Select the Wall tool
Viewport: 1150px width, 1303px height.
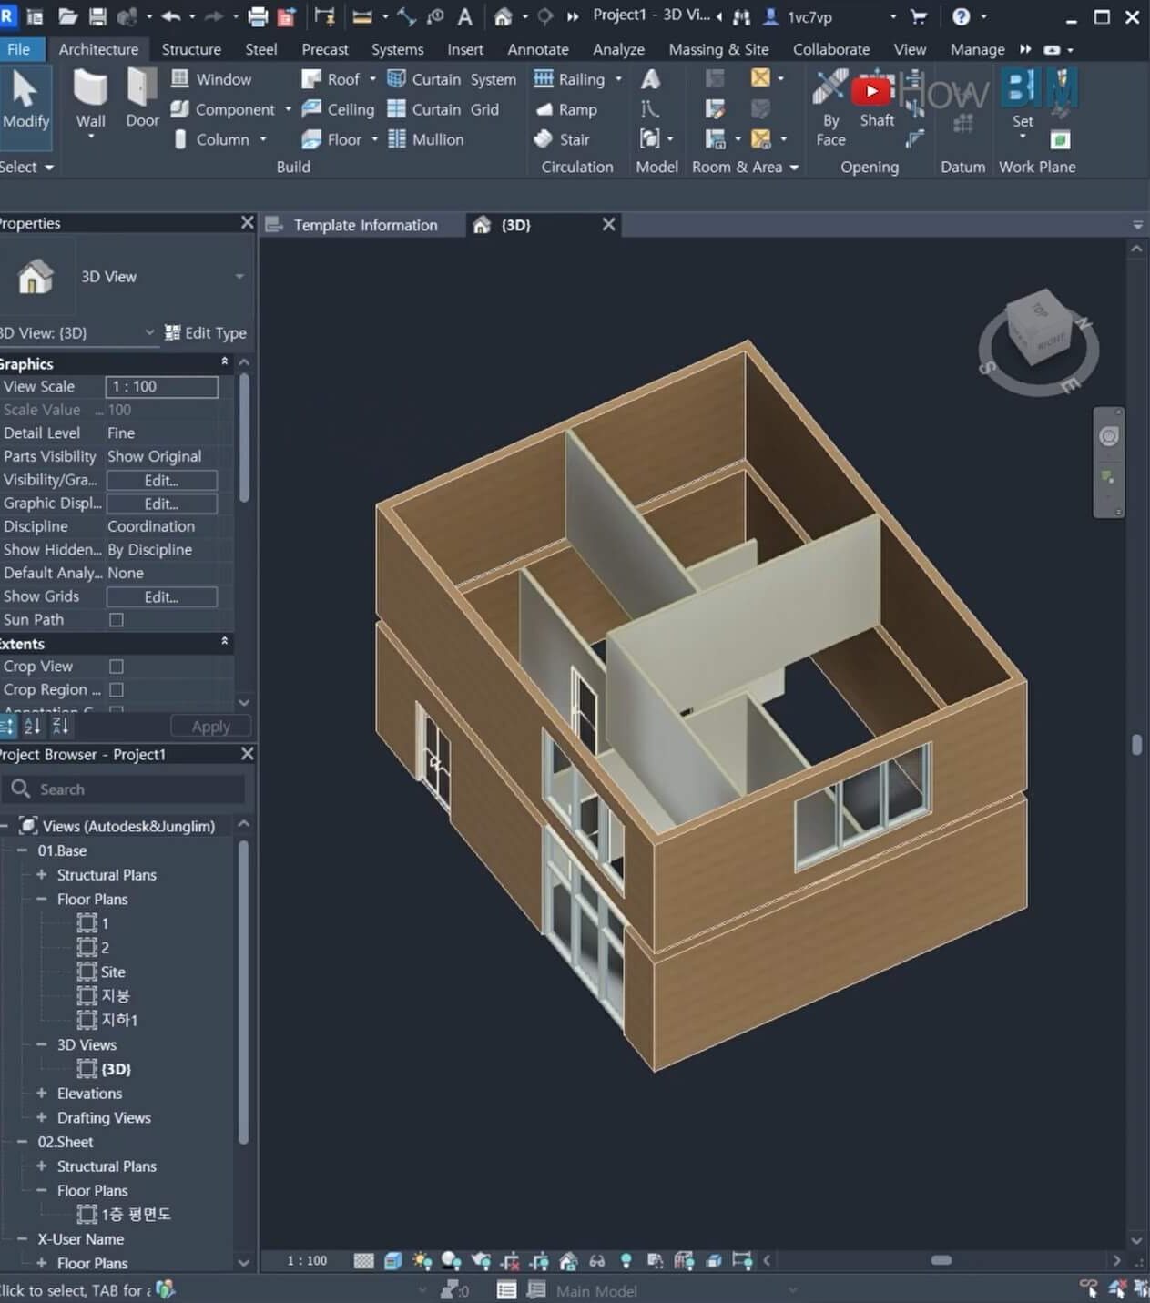coord(90,98)
